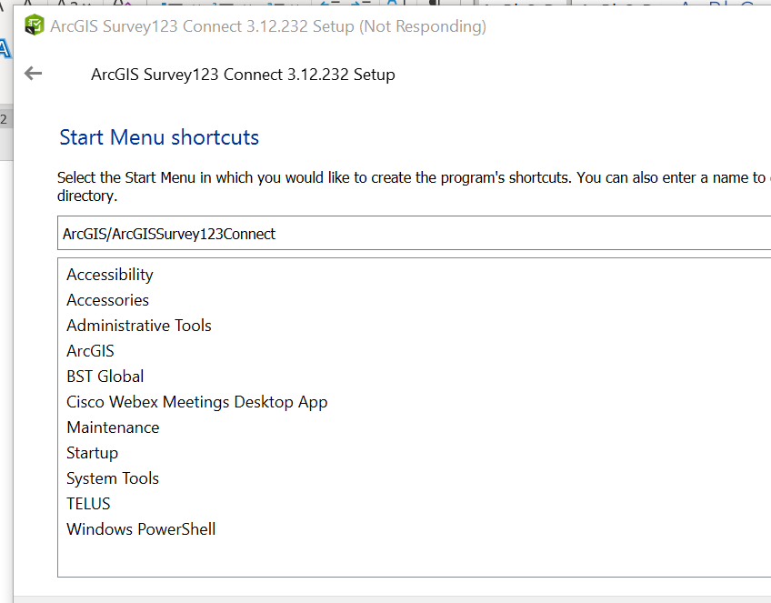
Task: Select Cisco Webex Meetings Desktop App folder
Action: tap(196, 401)
